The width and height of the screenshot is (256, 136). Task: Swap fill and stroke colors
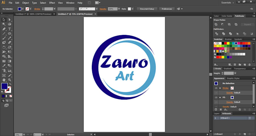coord(10,84)
